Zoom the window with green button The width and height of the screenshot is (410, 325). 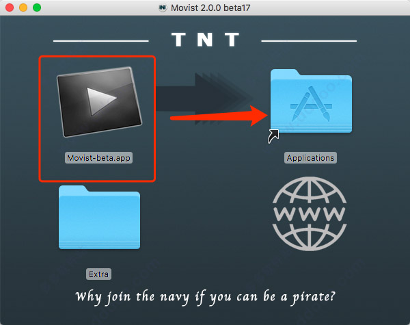pos(37,8)
